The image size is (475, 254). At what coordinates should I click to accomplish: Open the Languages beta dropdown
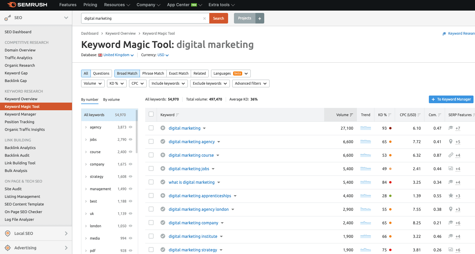click(231, 73)
